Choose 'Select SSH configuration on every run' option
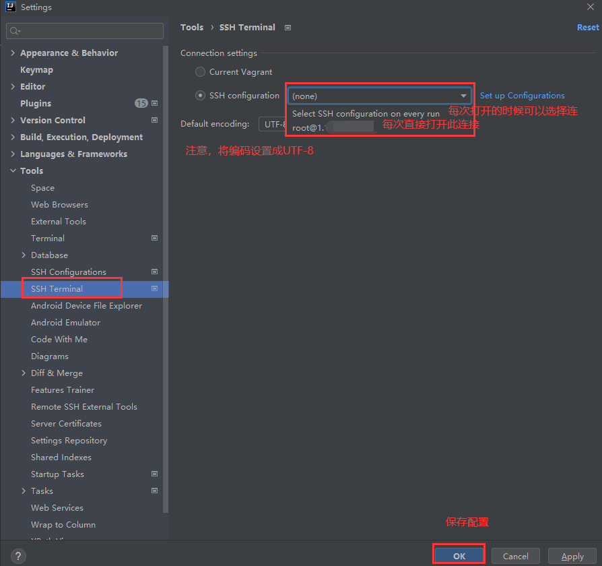602x566 pixels. tap(366, 114)
